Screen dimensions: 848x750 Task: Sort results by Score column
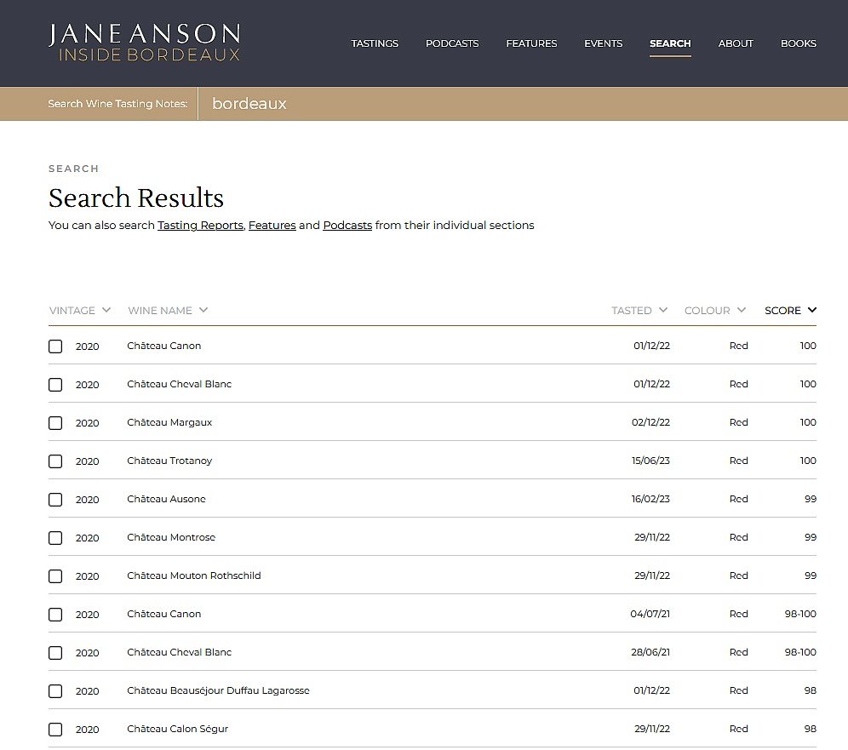pos(790,311)
